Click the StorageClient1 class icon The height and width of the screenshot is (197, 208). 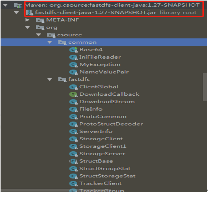[x=73, y=146]
